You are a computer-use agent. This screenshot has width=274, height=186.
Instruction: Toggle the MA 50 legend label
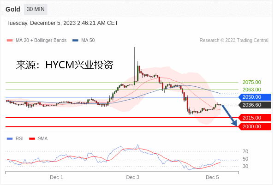88,40
